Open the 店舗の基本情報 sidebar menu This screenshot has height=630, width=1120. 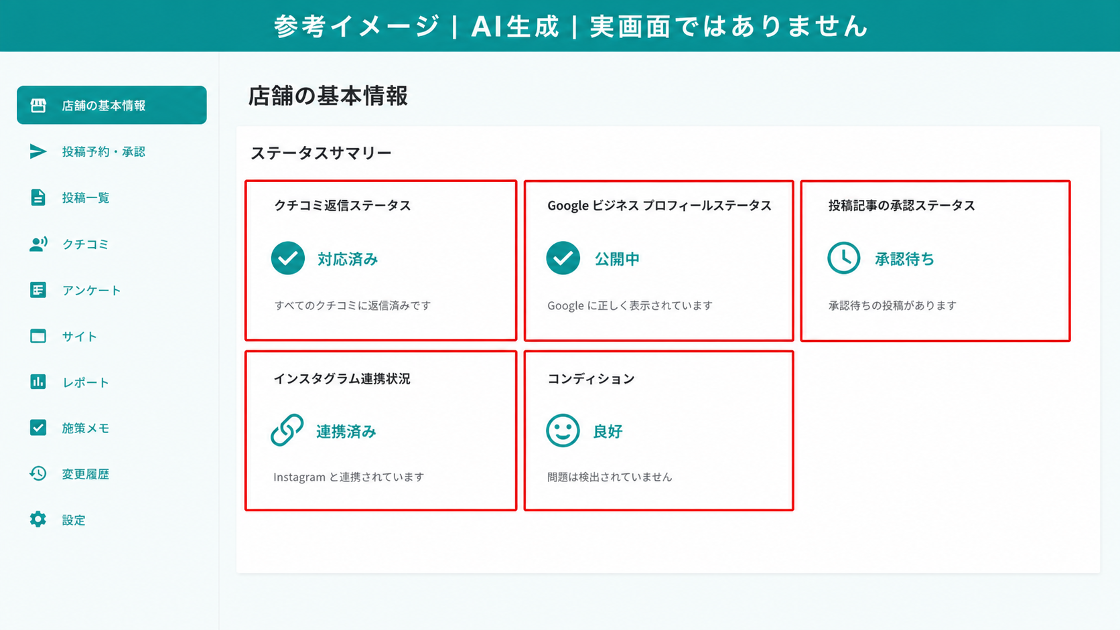click(112, 105)
